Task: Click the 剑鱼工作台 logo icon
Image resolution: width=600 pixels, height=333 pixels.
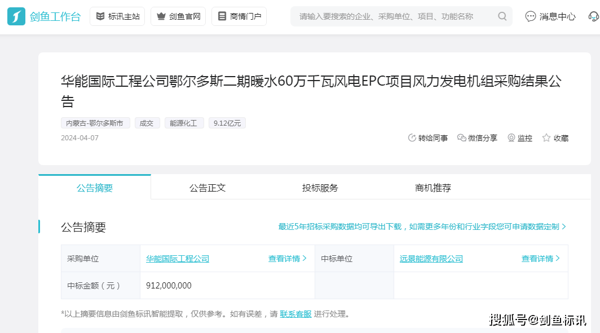Action: [16, 16]
